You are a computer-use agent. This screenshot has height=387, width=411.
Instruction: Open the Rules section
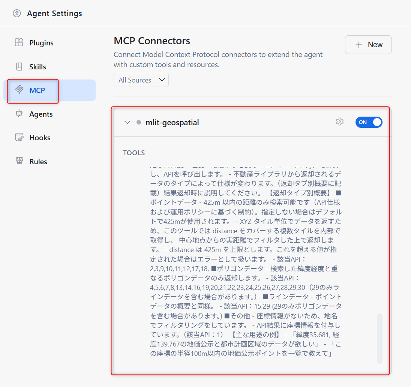(x=49, y=162)
